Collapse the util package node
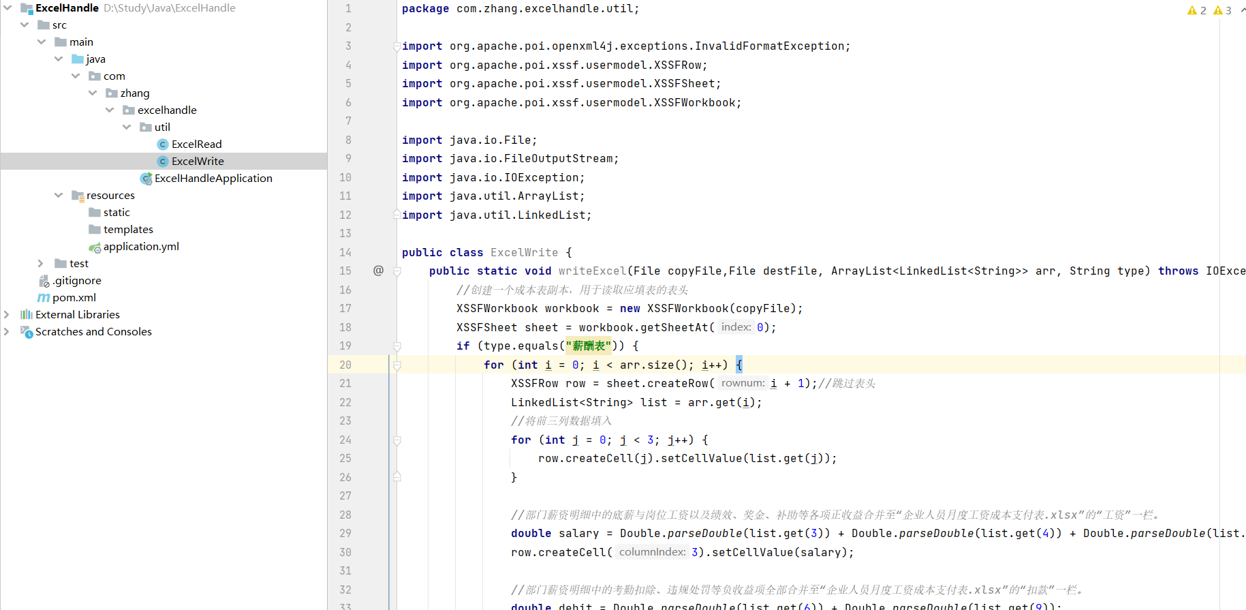 tap(127, 127)
